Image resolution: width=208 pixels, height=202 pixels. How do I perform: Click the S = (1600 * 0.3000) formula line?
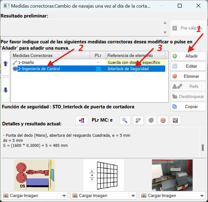tap(35, 145)
